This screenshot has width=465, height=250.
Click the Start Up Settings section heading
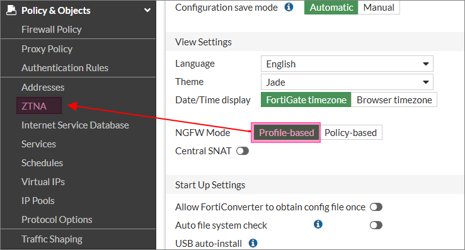point(210,185)
